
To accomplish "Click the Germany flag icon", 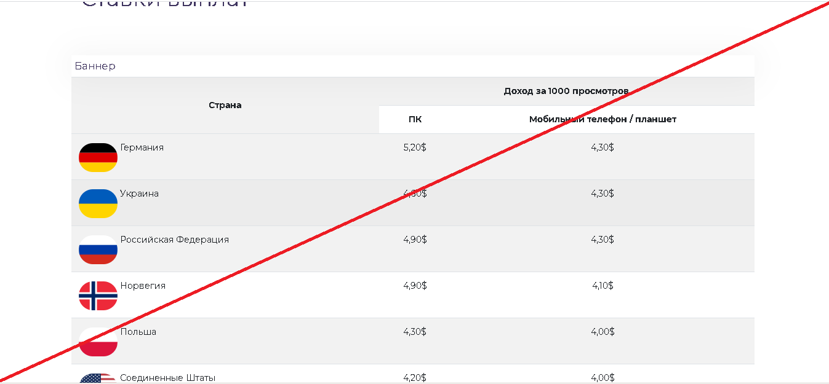I will pyautogui.click(x=98, y=157).
